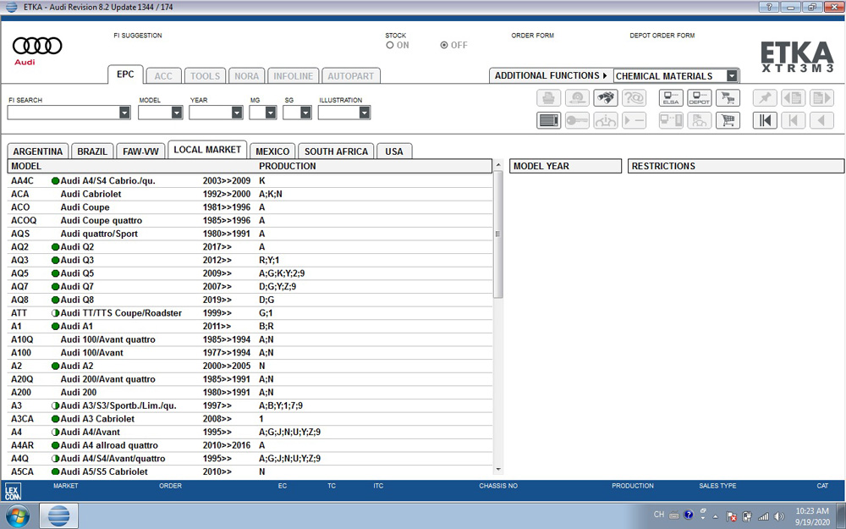The width and height of the screenshot is (846, 529).
Task: Select the Audi TT/TTS Coupe/Roadster row
Action: point(250,313)
